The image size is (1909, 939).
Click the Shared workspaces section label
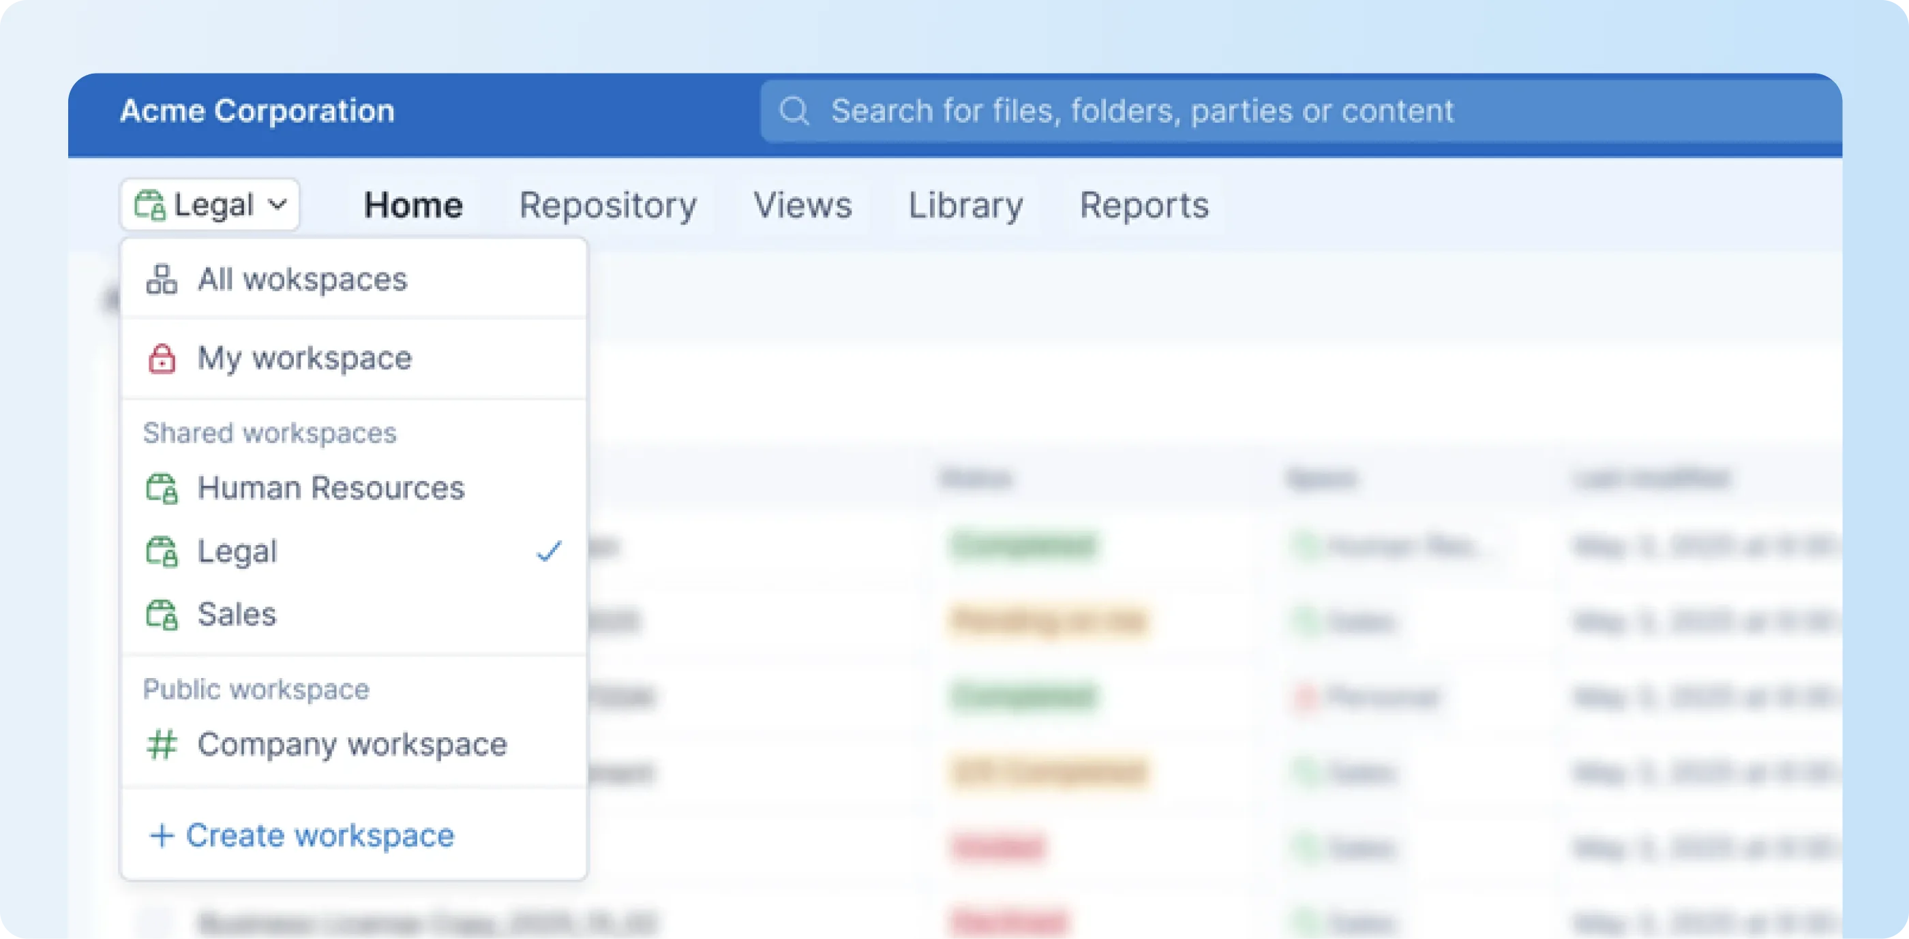click(x=270, y=433)
